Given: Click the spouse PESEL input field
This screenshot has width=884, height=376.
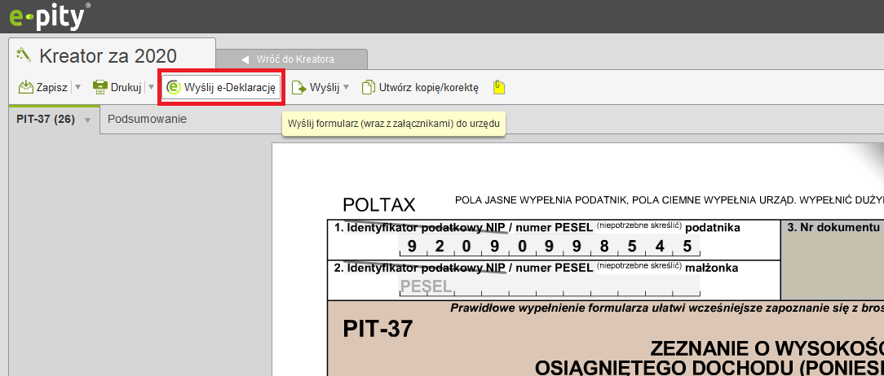Looking at the screenshot, I should pos(549,286).
